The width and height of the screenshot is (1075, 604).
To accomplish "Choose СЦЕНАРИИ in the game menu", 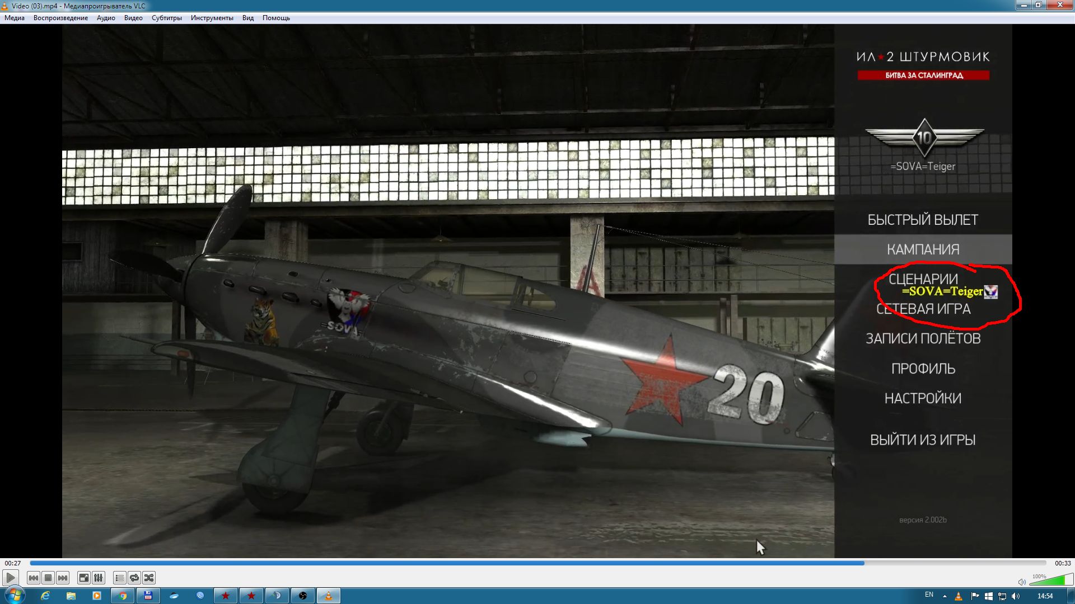I will coord(923,279).
